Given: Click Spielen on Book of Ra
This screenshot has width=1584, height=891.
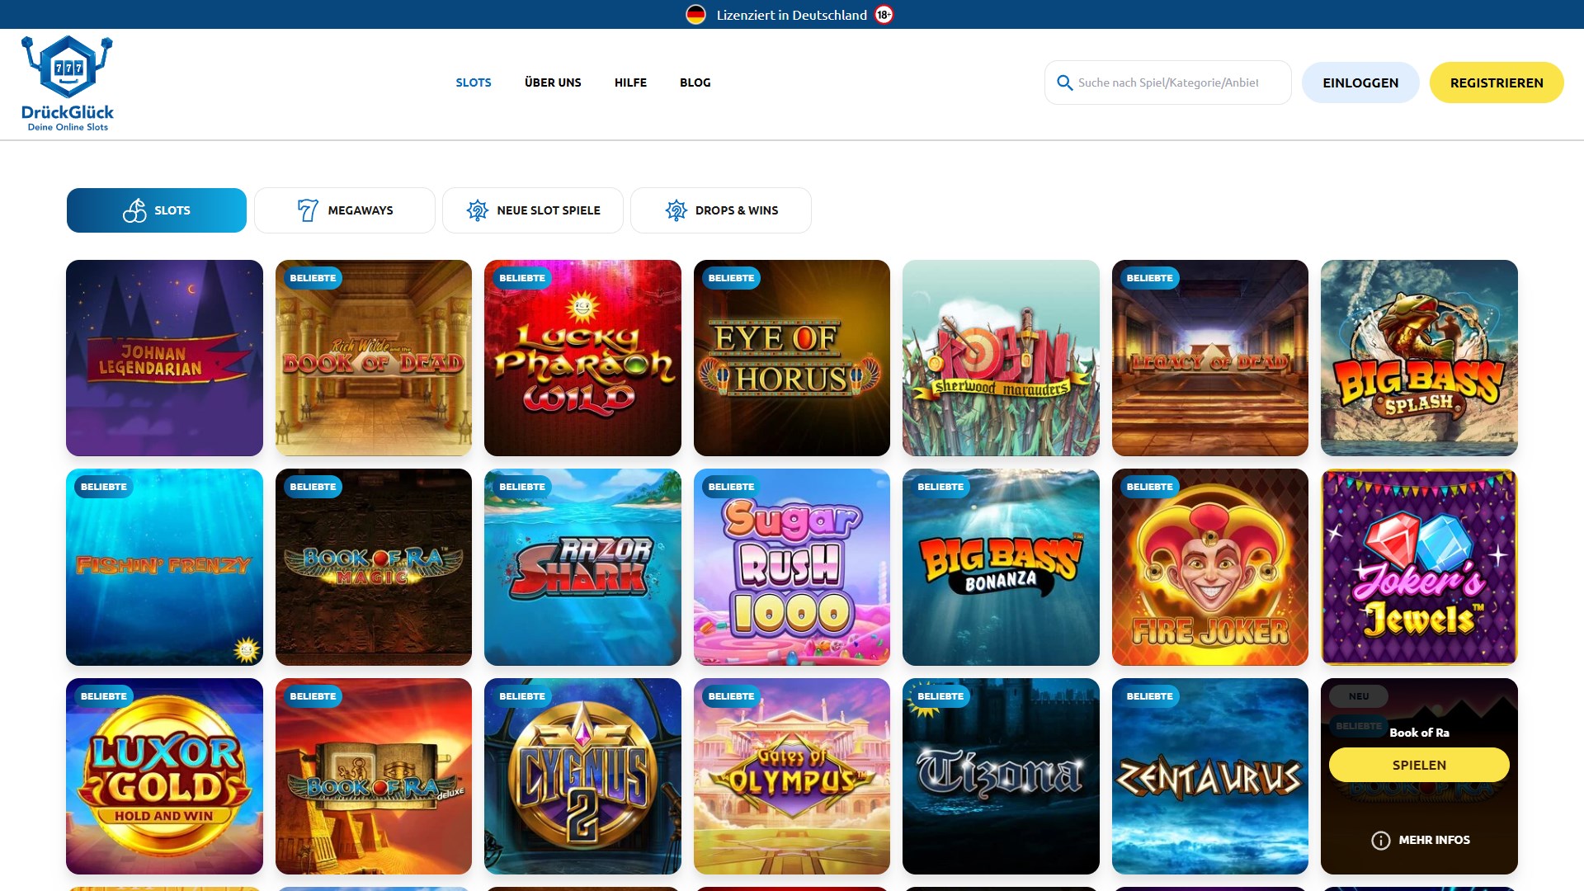Looking at the screenshot, I should 1419,765.
